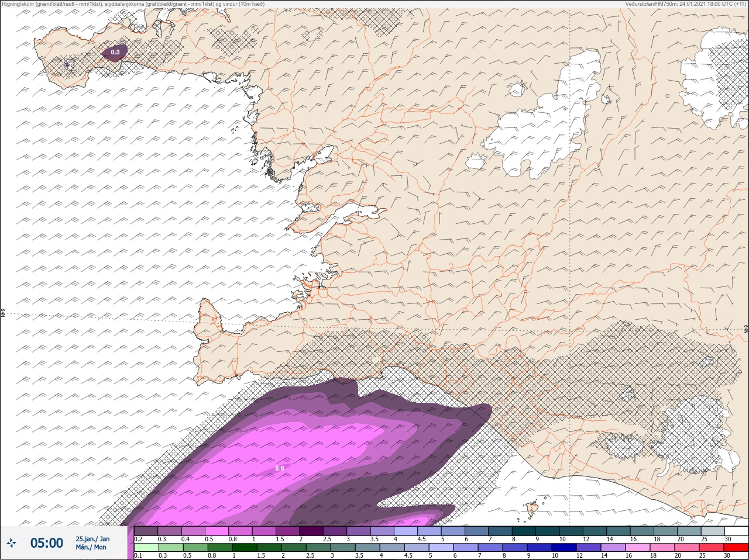Select the 05:00 forecast time label
This screenshot has height=560, width=749.
(47, 543)
